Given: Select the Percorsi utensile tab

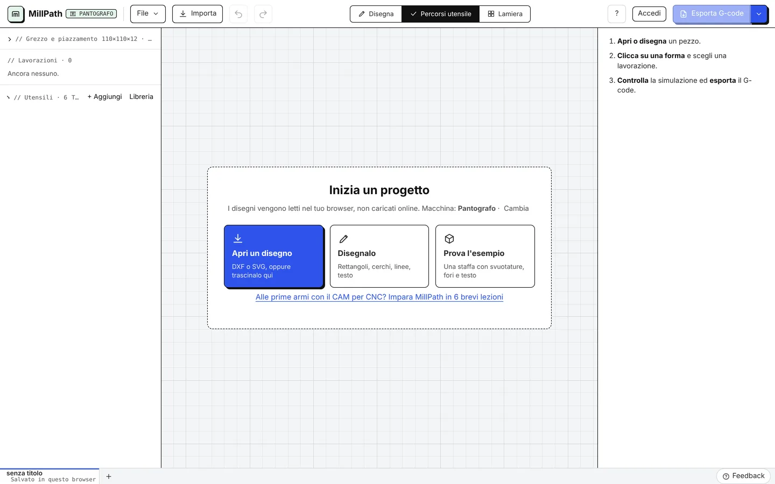Looking at the screenshot, I should (x=440, y=14).
